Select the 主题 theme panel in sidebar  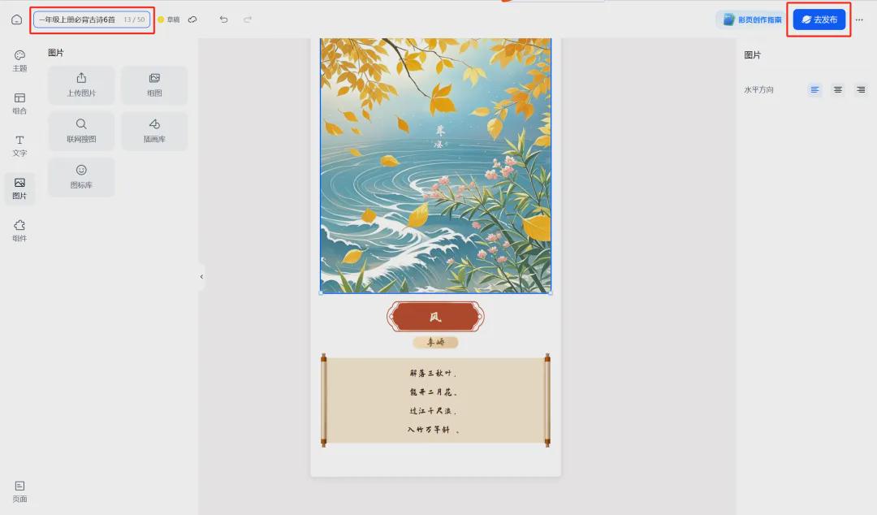tap(19, 60)
